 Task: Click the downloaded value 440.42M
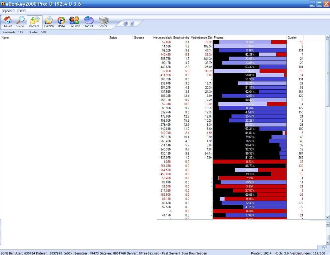[166, 55]
